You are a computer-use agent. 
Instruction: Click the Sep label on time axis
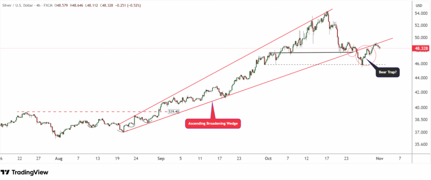(161, 159)
